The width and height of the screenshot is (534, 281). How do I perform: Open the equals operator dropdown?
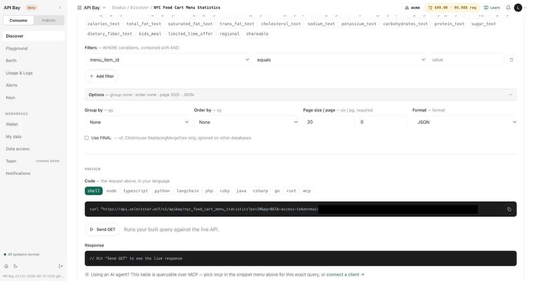(339, 60)
